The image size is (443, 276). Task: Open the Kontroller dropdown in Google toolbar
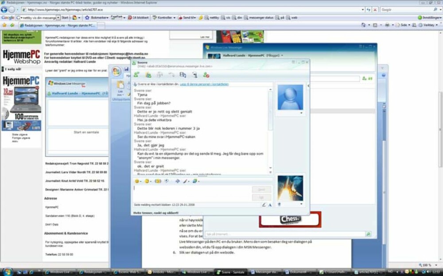click(164, 18)
